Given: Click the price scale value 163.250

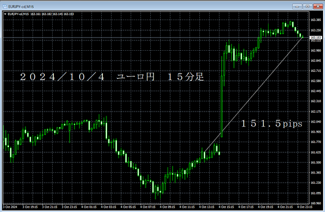Looking at the screenshot, I should 316,30.
